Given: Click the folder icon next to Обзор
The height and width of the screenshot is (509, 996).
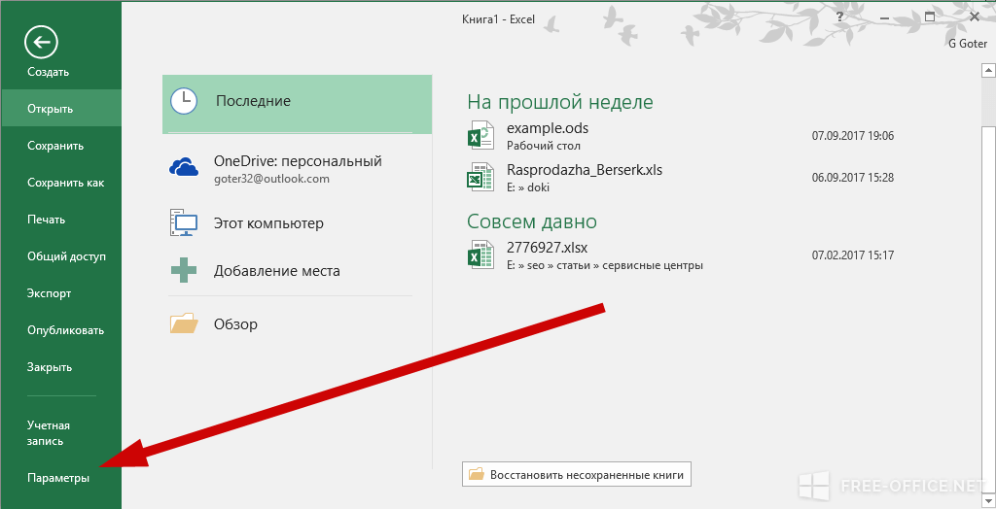Looking at the screenshot, I should coord(184,323).
